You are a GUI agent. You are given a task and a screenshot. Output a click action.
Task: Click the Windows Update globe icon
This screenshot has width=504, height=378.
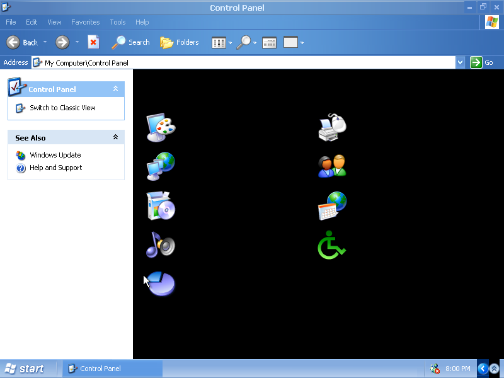coord(21,156)
